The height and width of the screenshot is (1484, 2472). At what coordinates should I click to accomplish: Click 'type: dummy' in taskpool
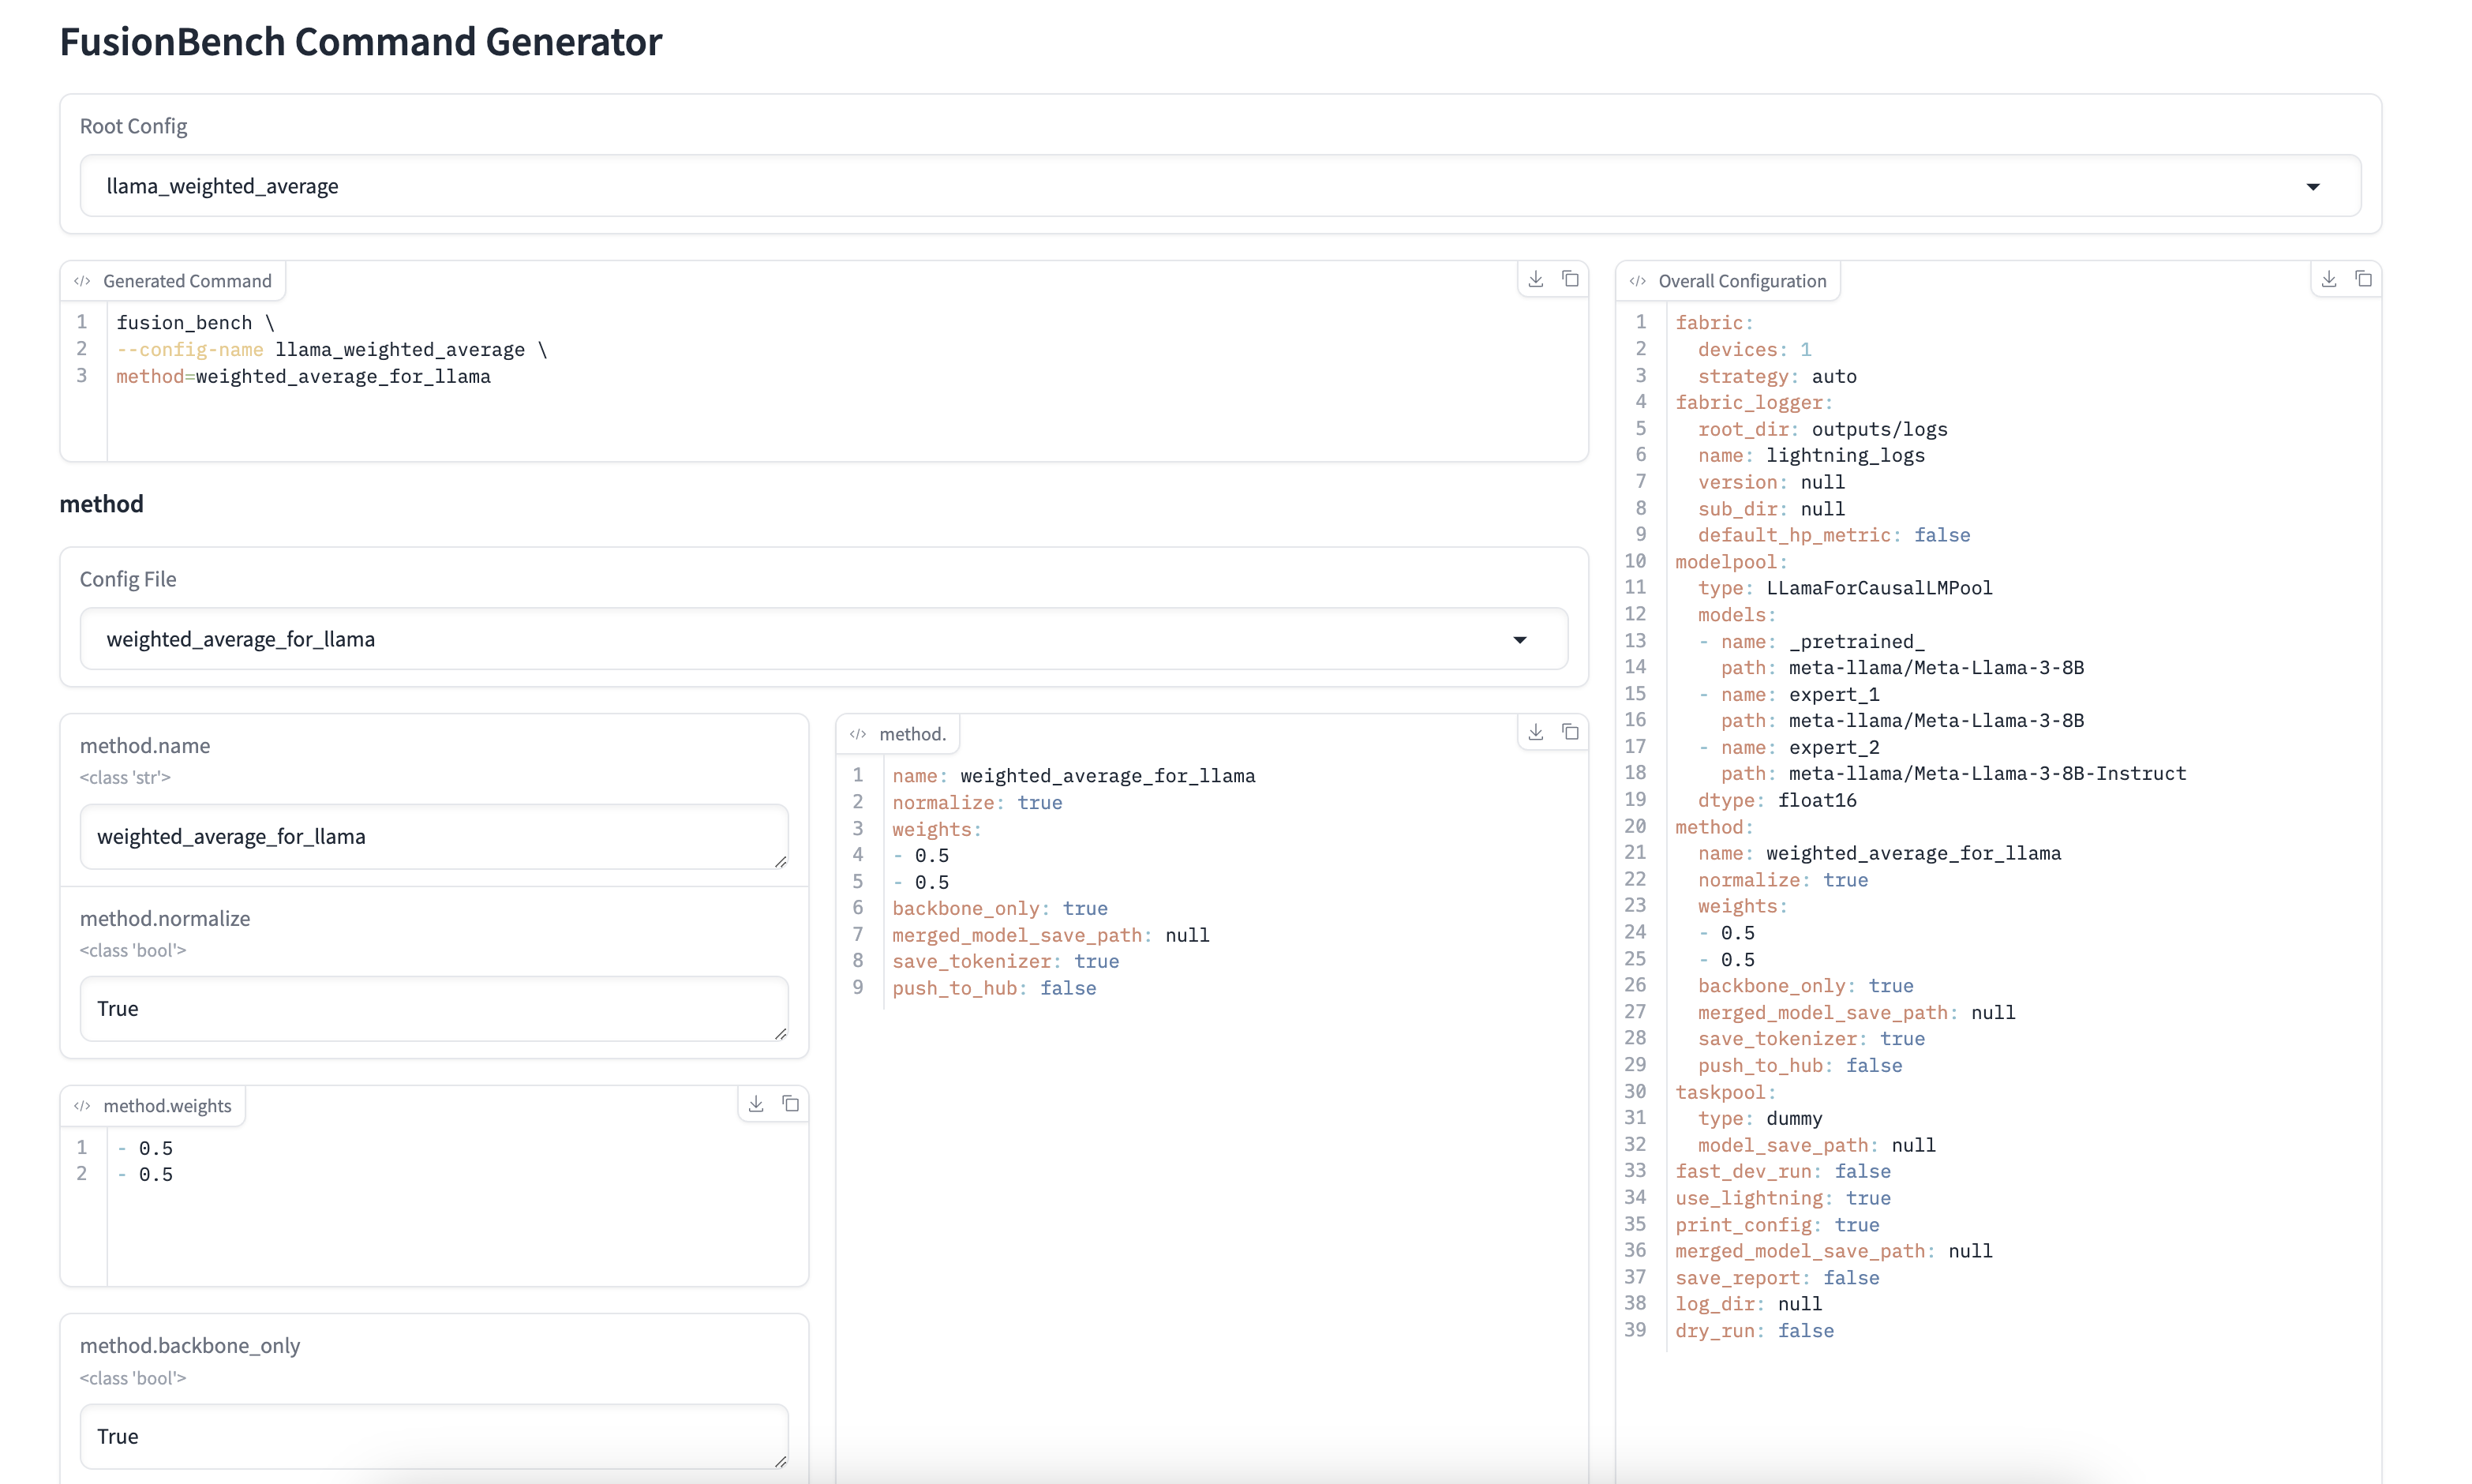[x=1760, y=1118]
